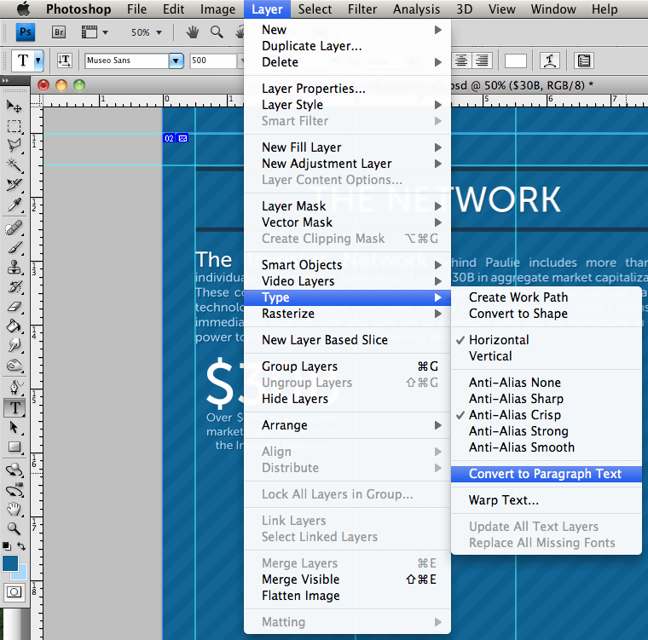
Task: Click the Zoom magnifier in application bar
Action: (217, 32)
